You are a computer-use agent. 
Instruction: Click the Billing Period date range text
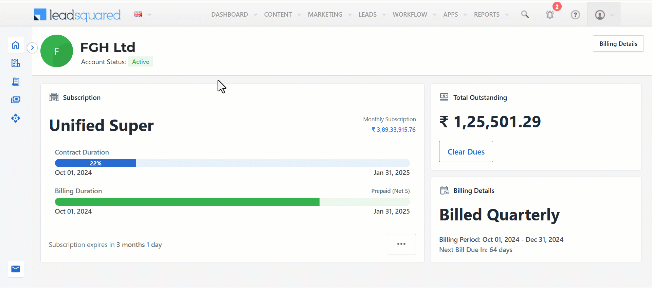(501, 239)
